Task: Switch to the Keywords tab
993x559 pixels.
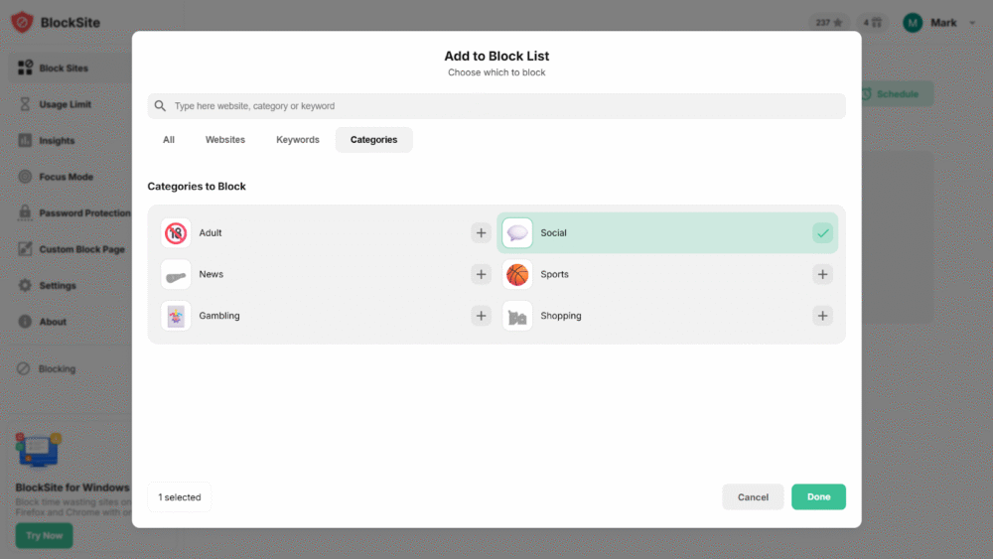Action: tap(298, 140)
